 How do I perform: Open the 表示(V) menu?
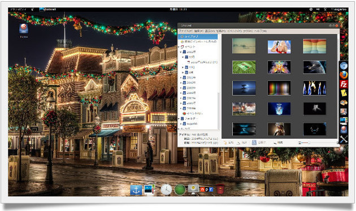pos(210,31)
